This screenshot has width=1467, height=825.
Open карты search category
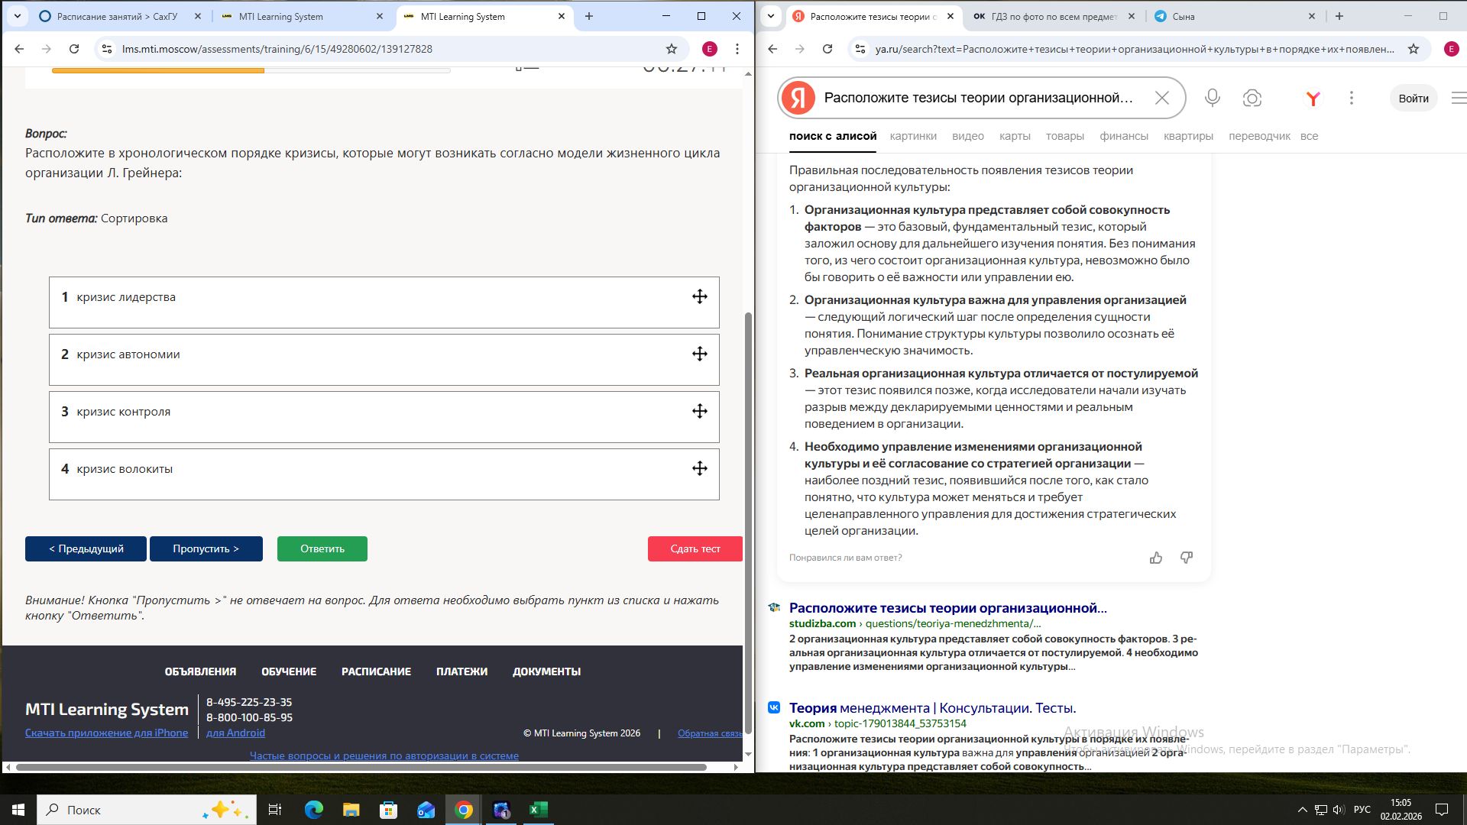[1015, 136]
